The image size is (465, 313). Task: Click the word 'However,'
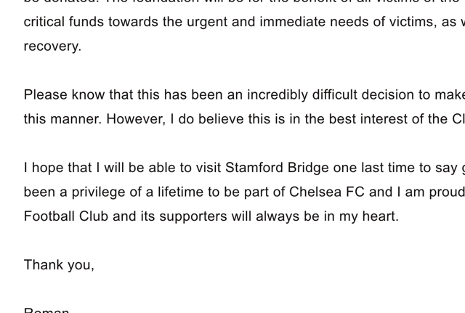pos(136,119)
